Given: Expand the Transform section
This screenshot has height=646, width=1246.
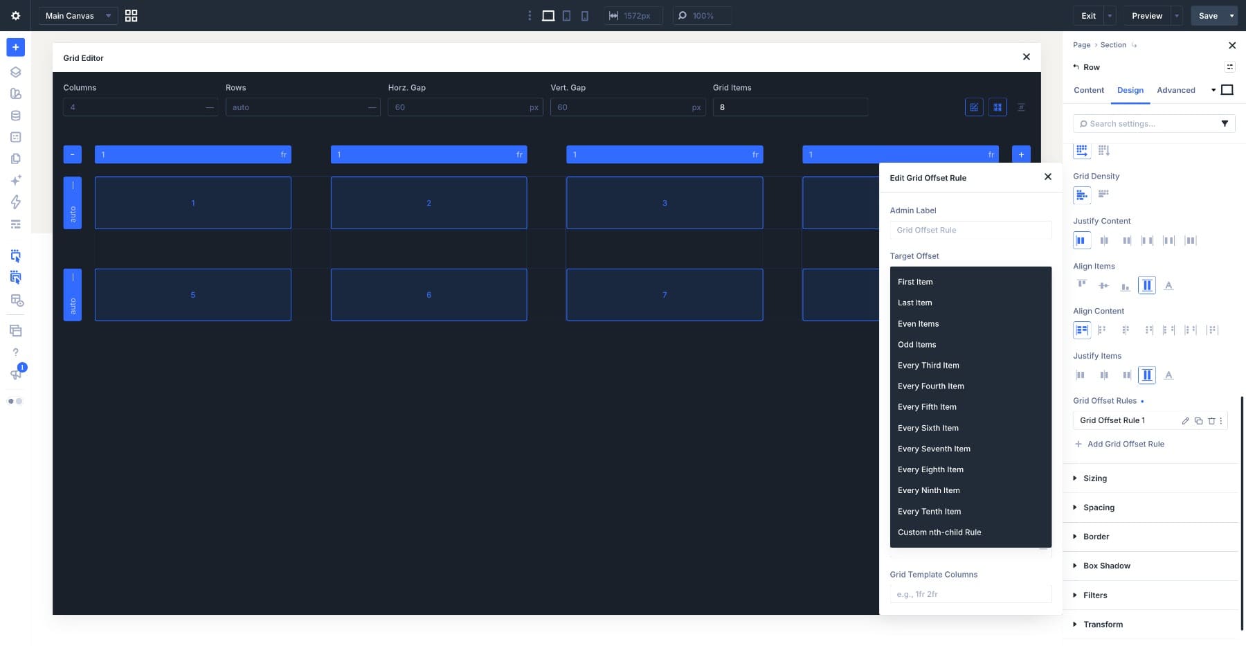Looking at the screenshot, I should 1103,625.
